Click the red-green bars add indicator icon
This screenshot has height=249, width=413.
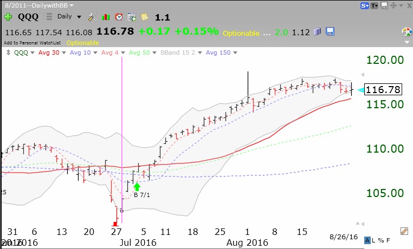pyautogui.click(x=106, y=17)
